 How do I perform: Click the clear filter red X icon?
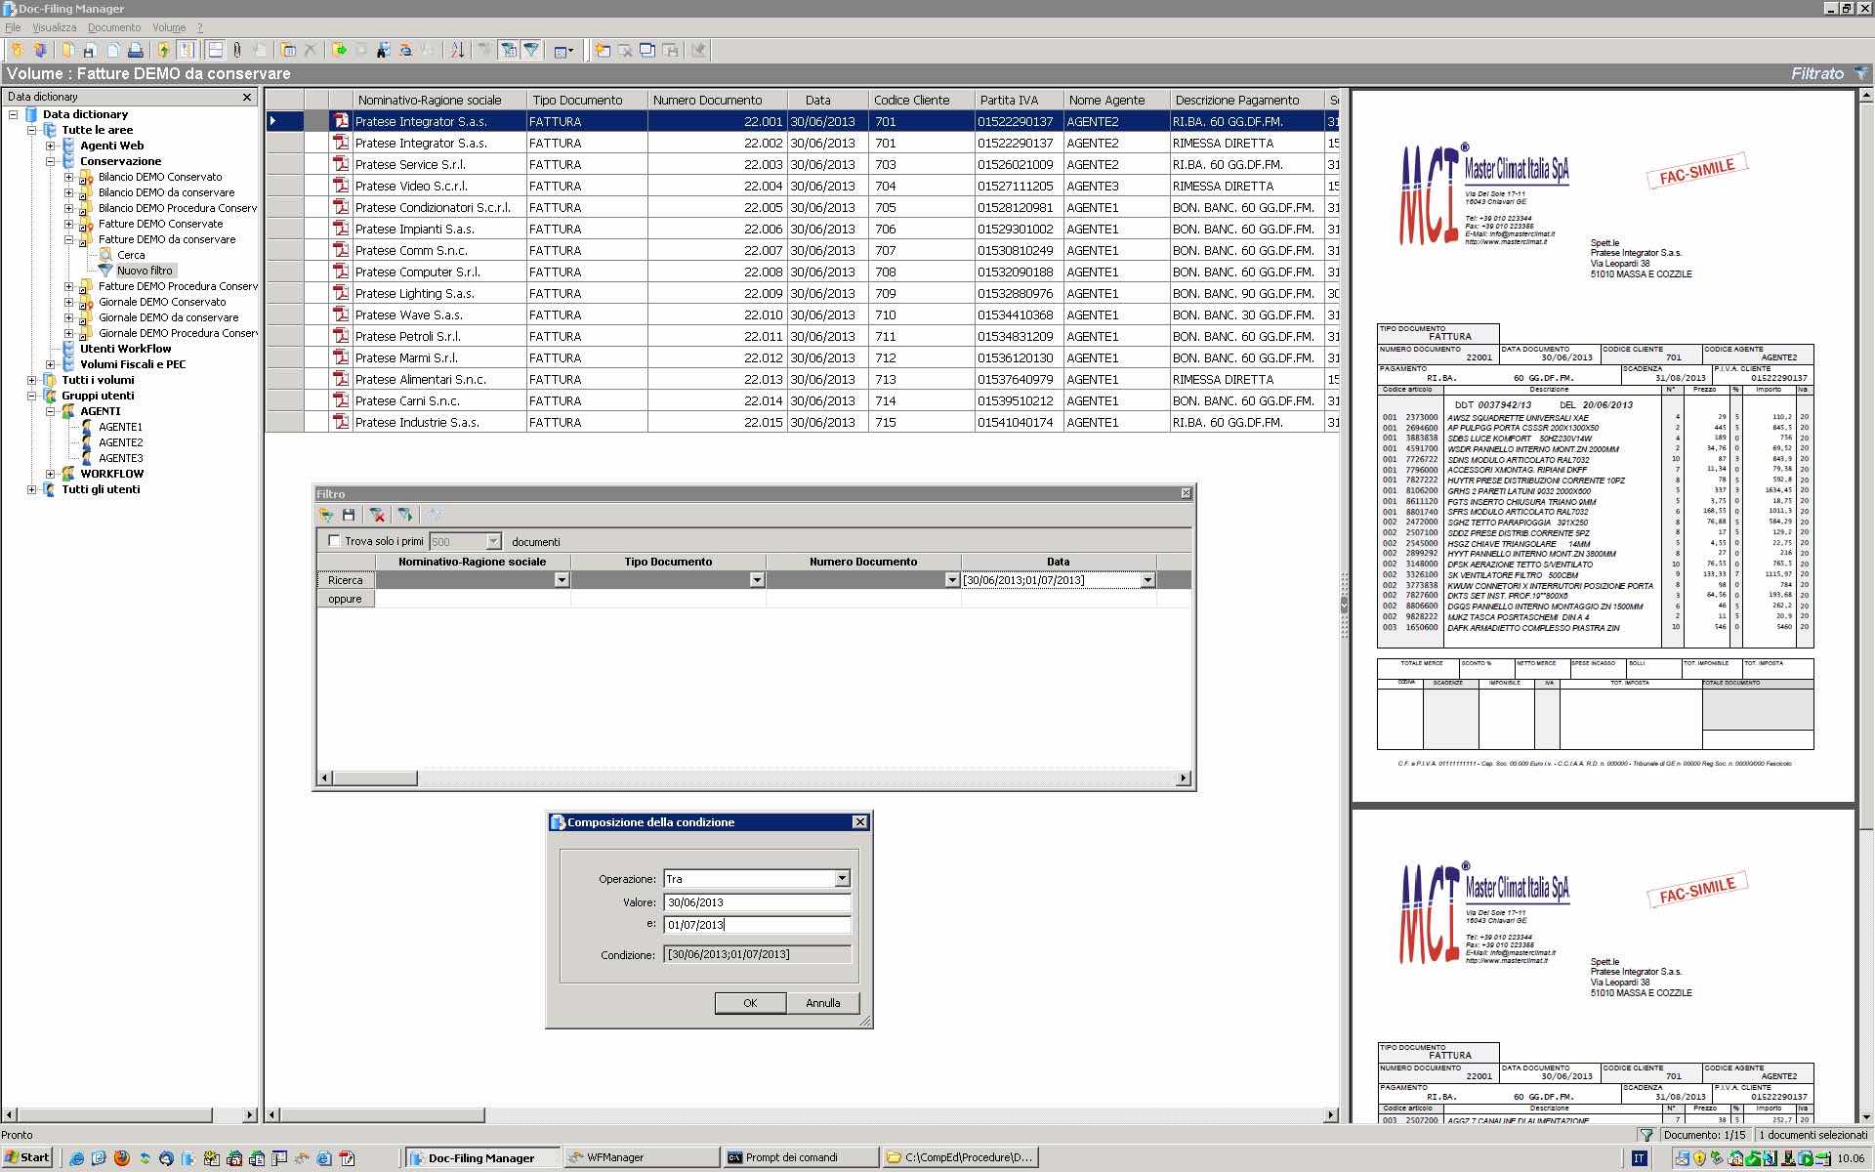click(378, 515)
